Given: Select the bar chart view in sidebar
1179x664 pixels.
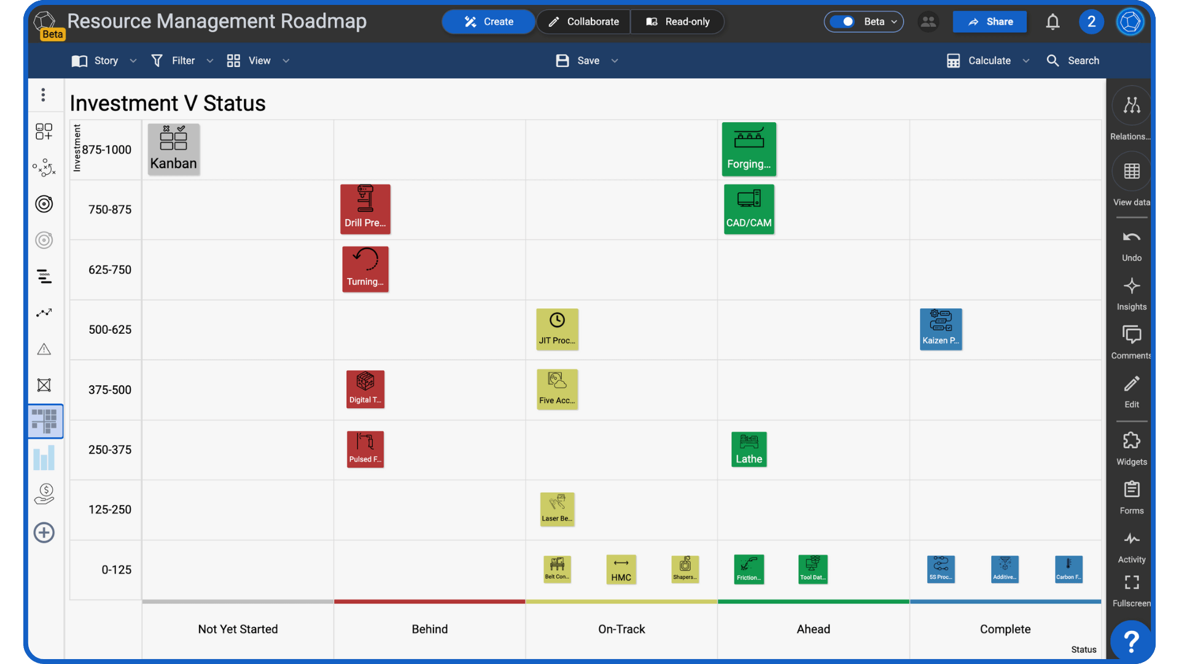Looking at the screenshot, I should [x=44, y=458].
